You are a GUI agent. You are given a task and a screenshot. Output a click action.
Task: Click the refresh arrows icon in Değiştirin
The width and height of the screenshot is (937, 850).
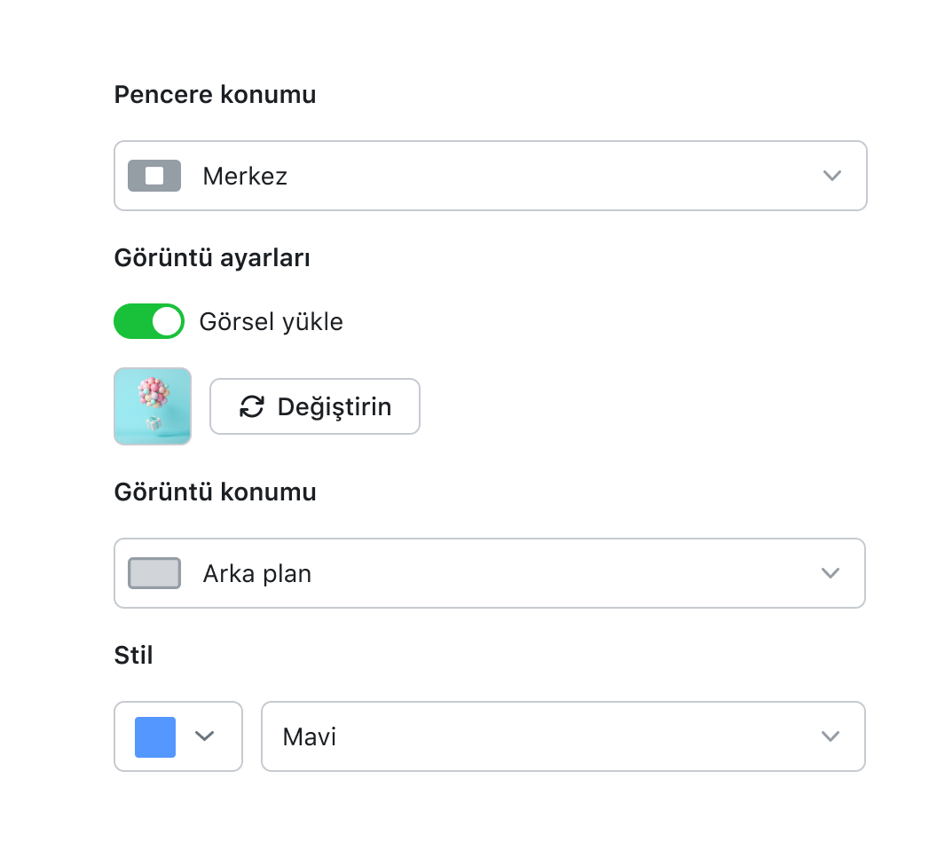coord(252,406)
